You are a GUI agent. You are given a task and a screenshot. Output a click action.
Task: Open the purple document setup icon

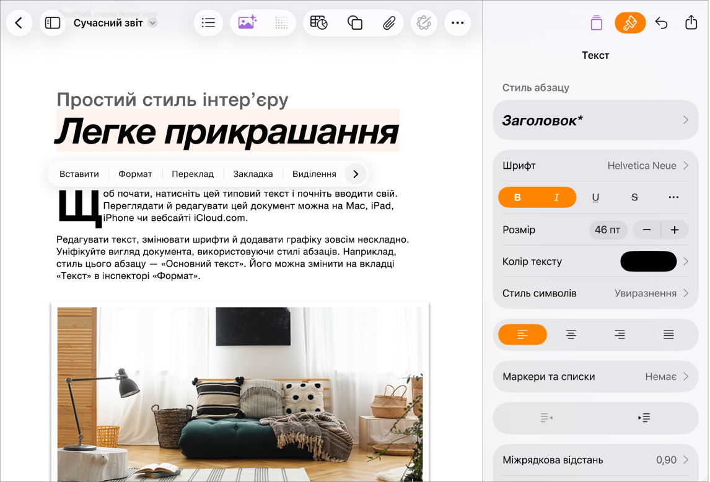(x=597, y=23)
